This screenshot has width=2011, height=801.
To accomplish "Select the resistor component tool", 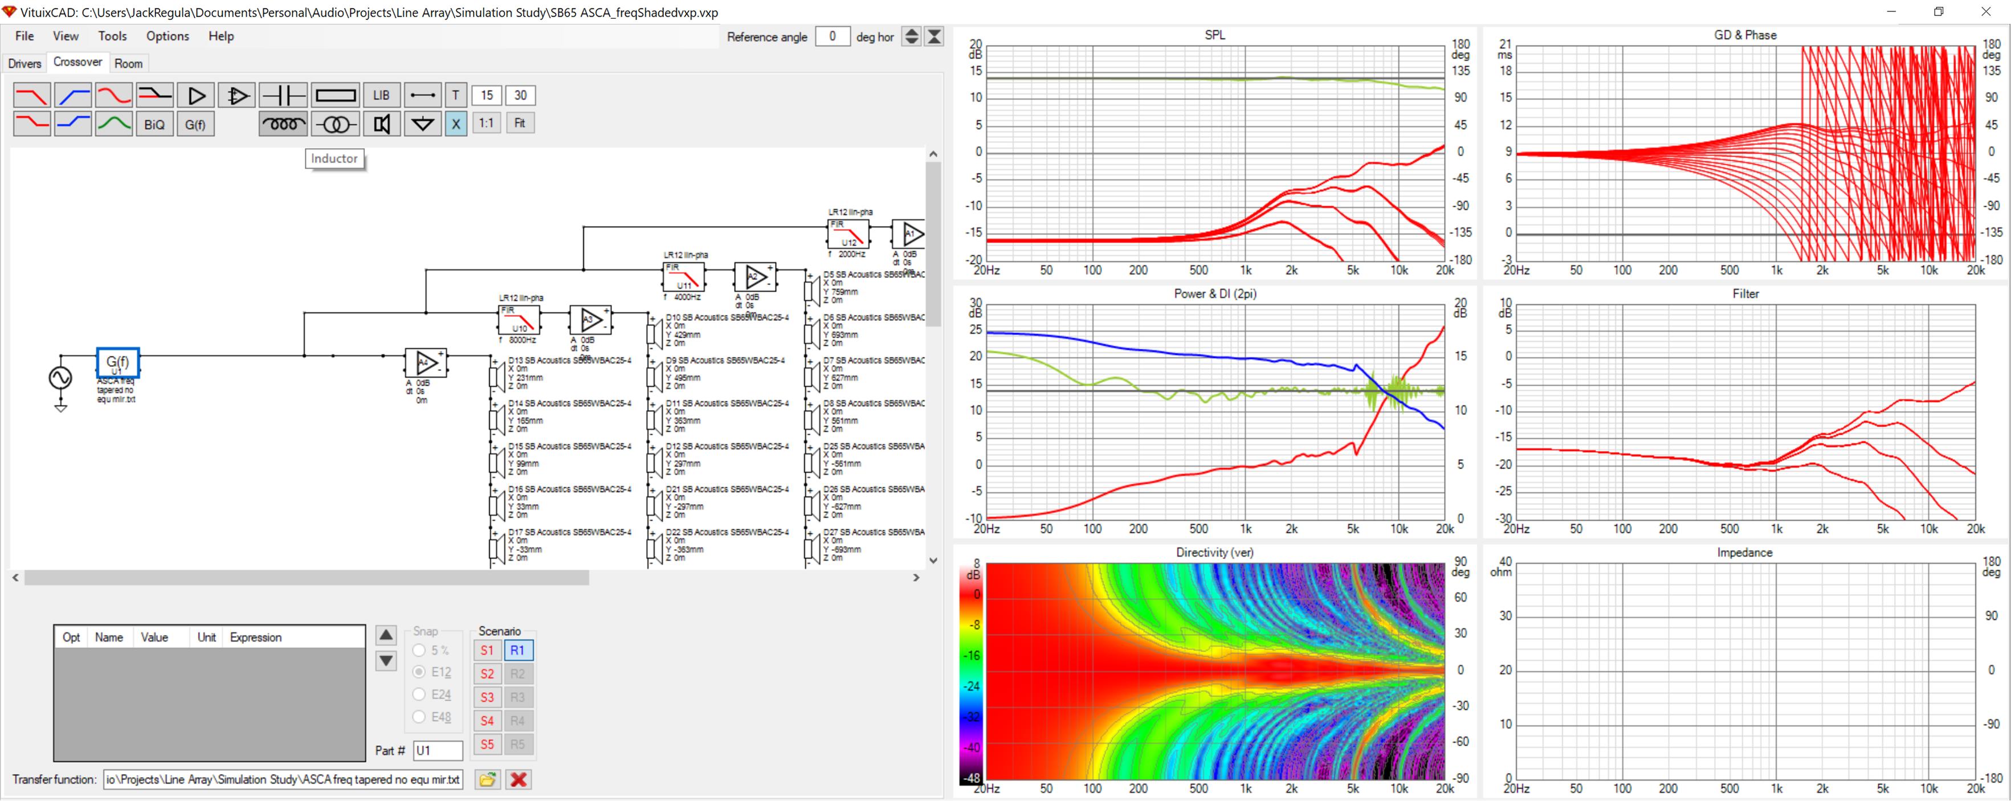I will tap(336, 95).
